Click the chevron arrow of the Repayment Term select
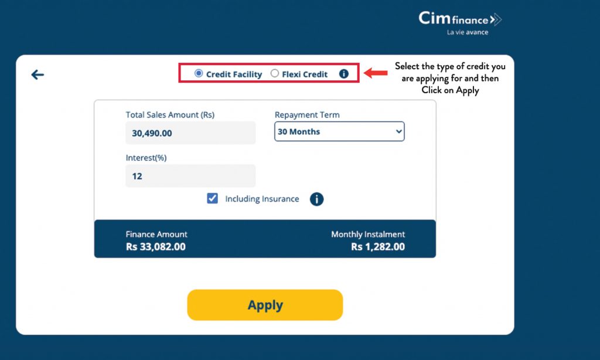Screen dimensions: 600x360 click(x=398, y=131)
